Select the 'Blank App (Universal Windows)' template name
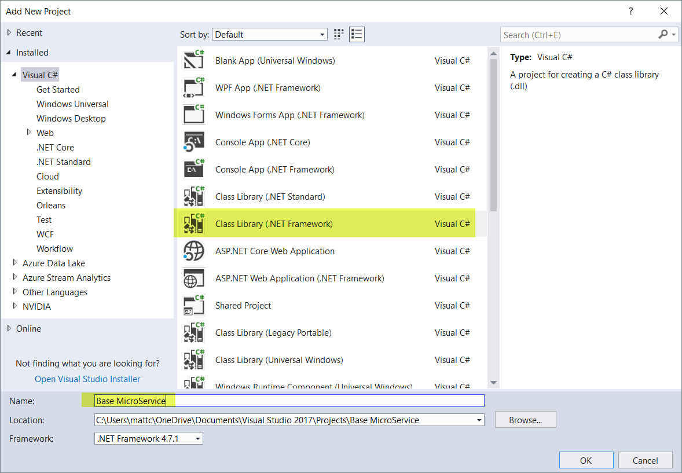The height and width of the screenshot is (473, 682). (275, 60)
